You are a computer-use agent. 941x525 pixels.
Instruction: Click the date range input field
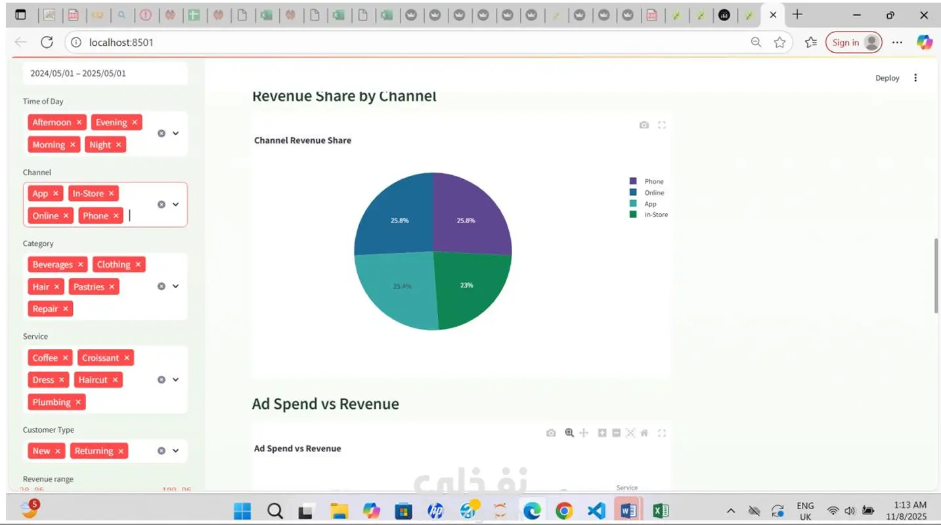point(105,73)
